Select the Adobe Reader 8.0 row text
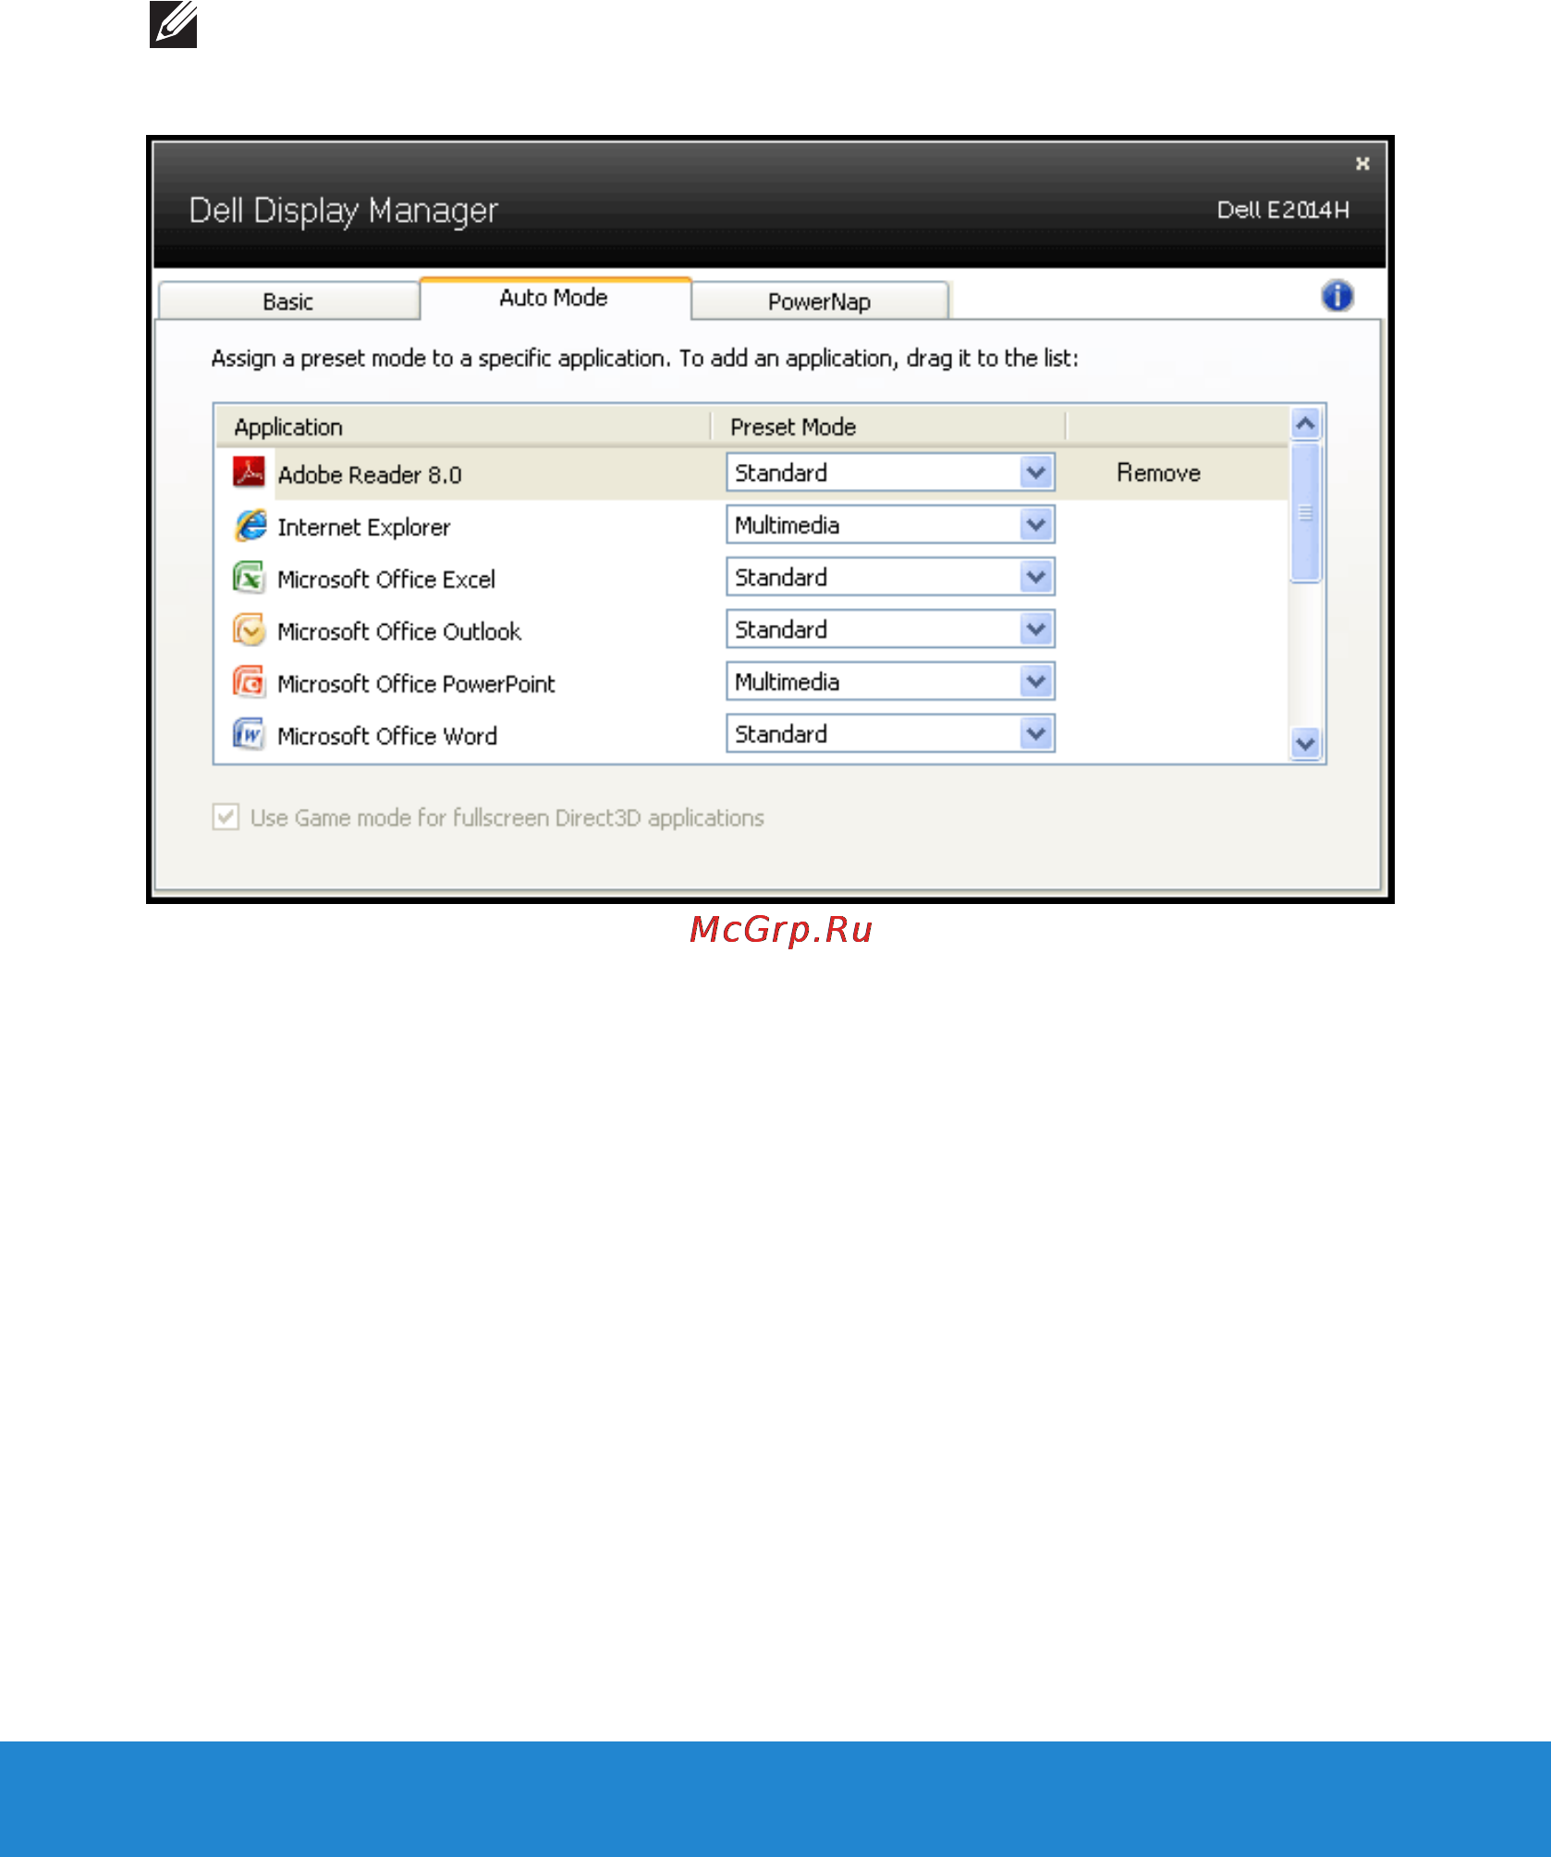Image resolution: width=1551 pixels, height=1857 pixels. [370, 475]
